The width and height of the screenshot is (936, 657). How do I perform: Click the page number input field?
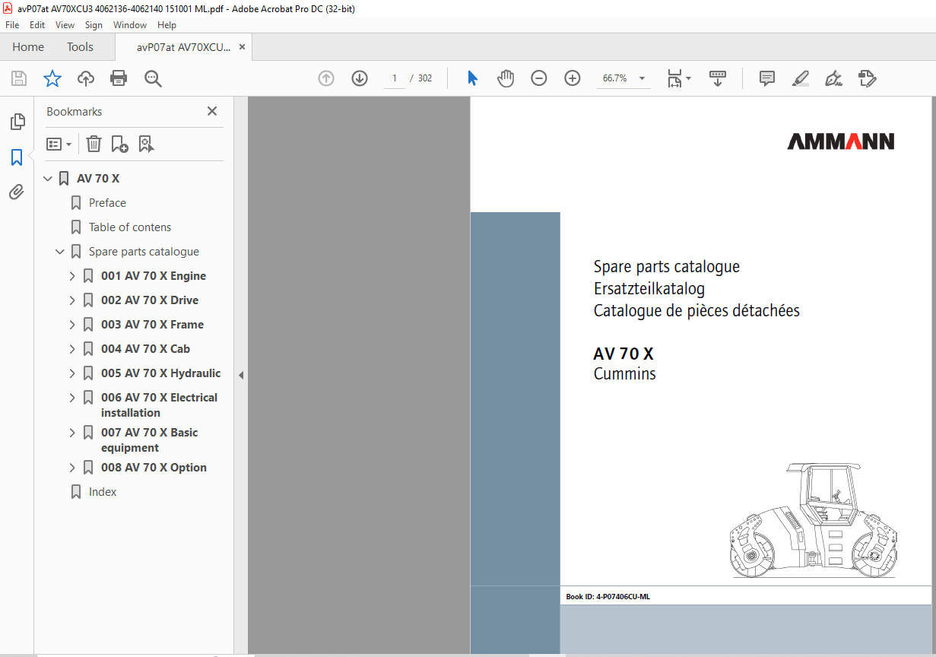(395, 78)
